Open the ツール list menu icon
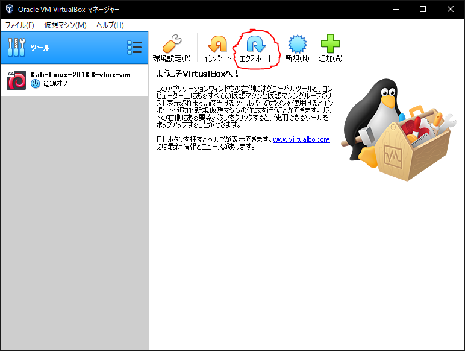 (x=134, y=48)
